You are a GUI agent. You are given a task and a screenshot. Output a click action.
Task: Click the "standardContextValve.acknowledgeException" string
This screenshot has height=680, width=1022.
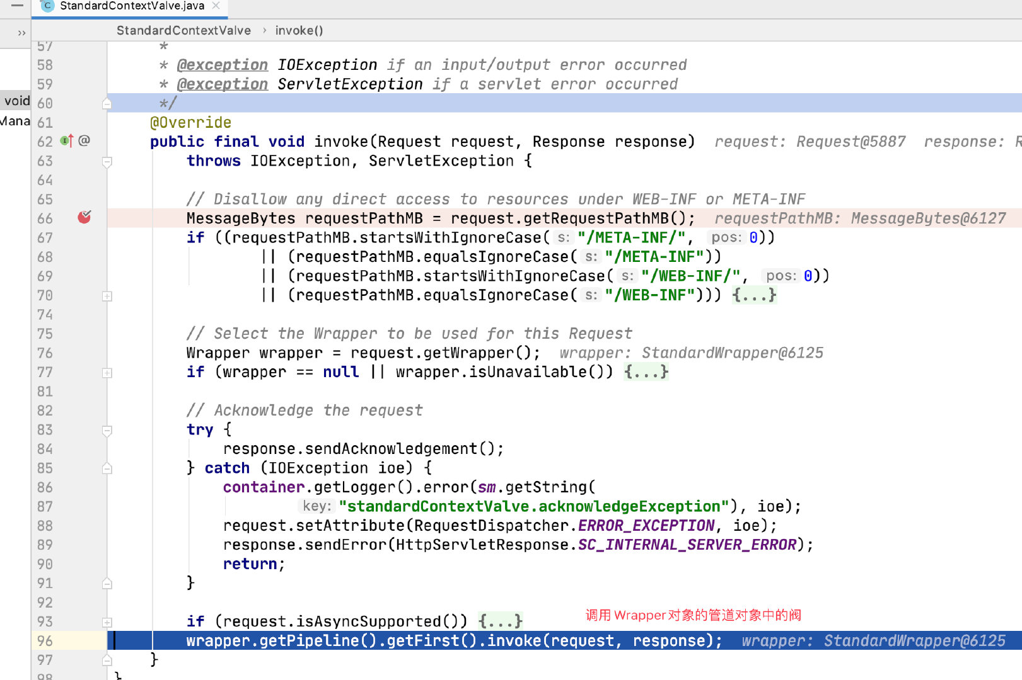tap(533, 506)
